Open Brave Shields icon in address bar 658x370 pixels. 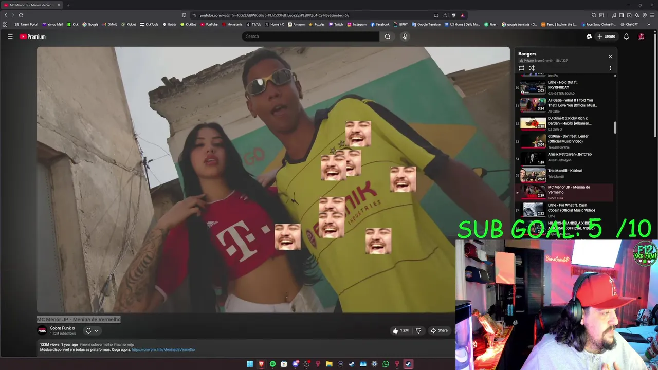tap(453, 15)
